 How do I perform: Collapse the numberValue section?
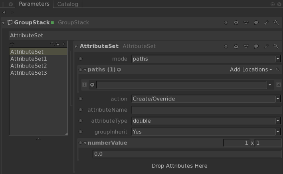pos(85,143)
